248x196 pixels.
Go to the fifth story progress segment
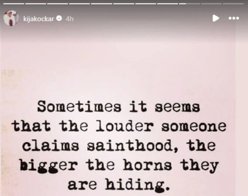[x=101, y=3]
